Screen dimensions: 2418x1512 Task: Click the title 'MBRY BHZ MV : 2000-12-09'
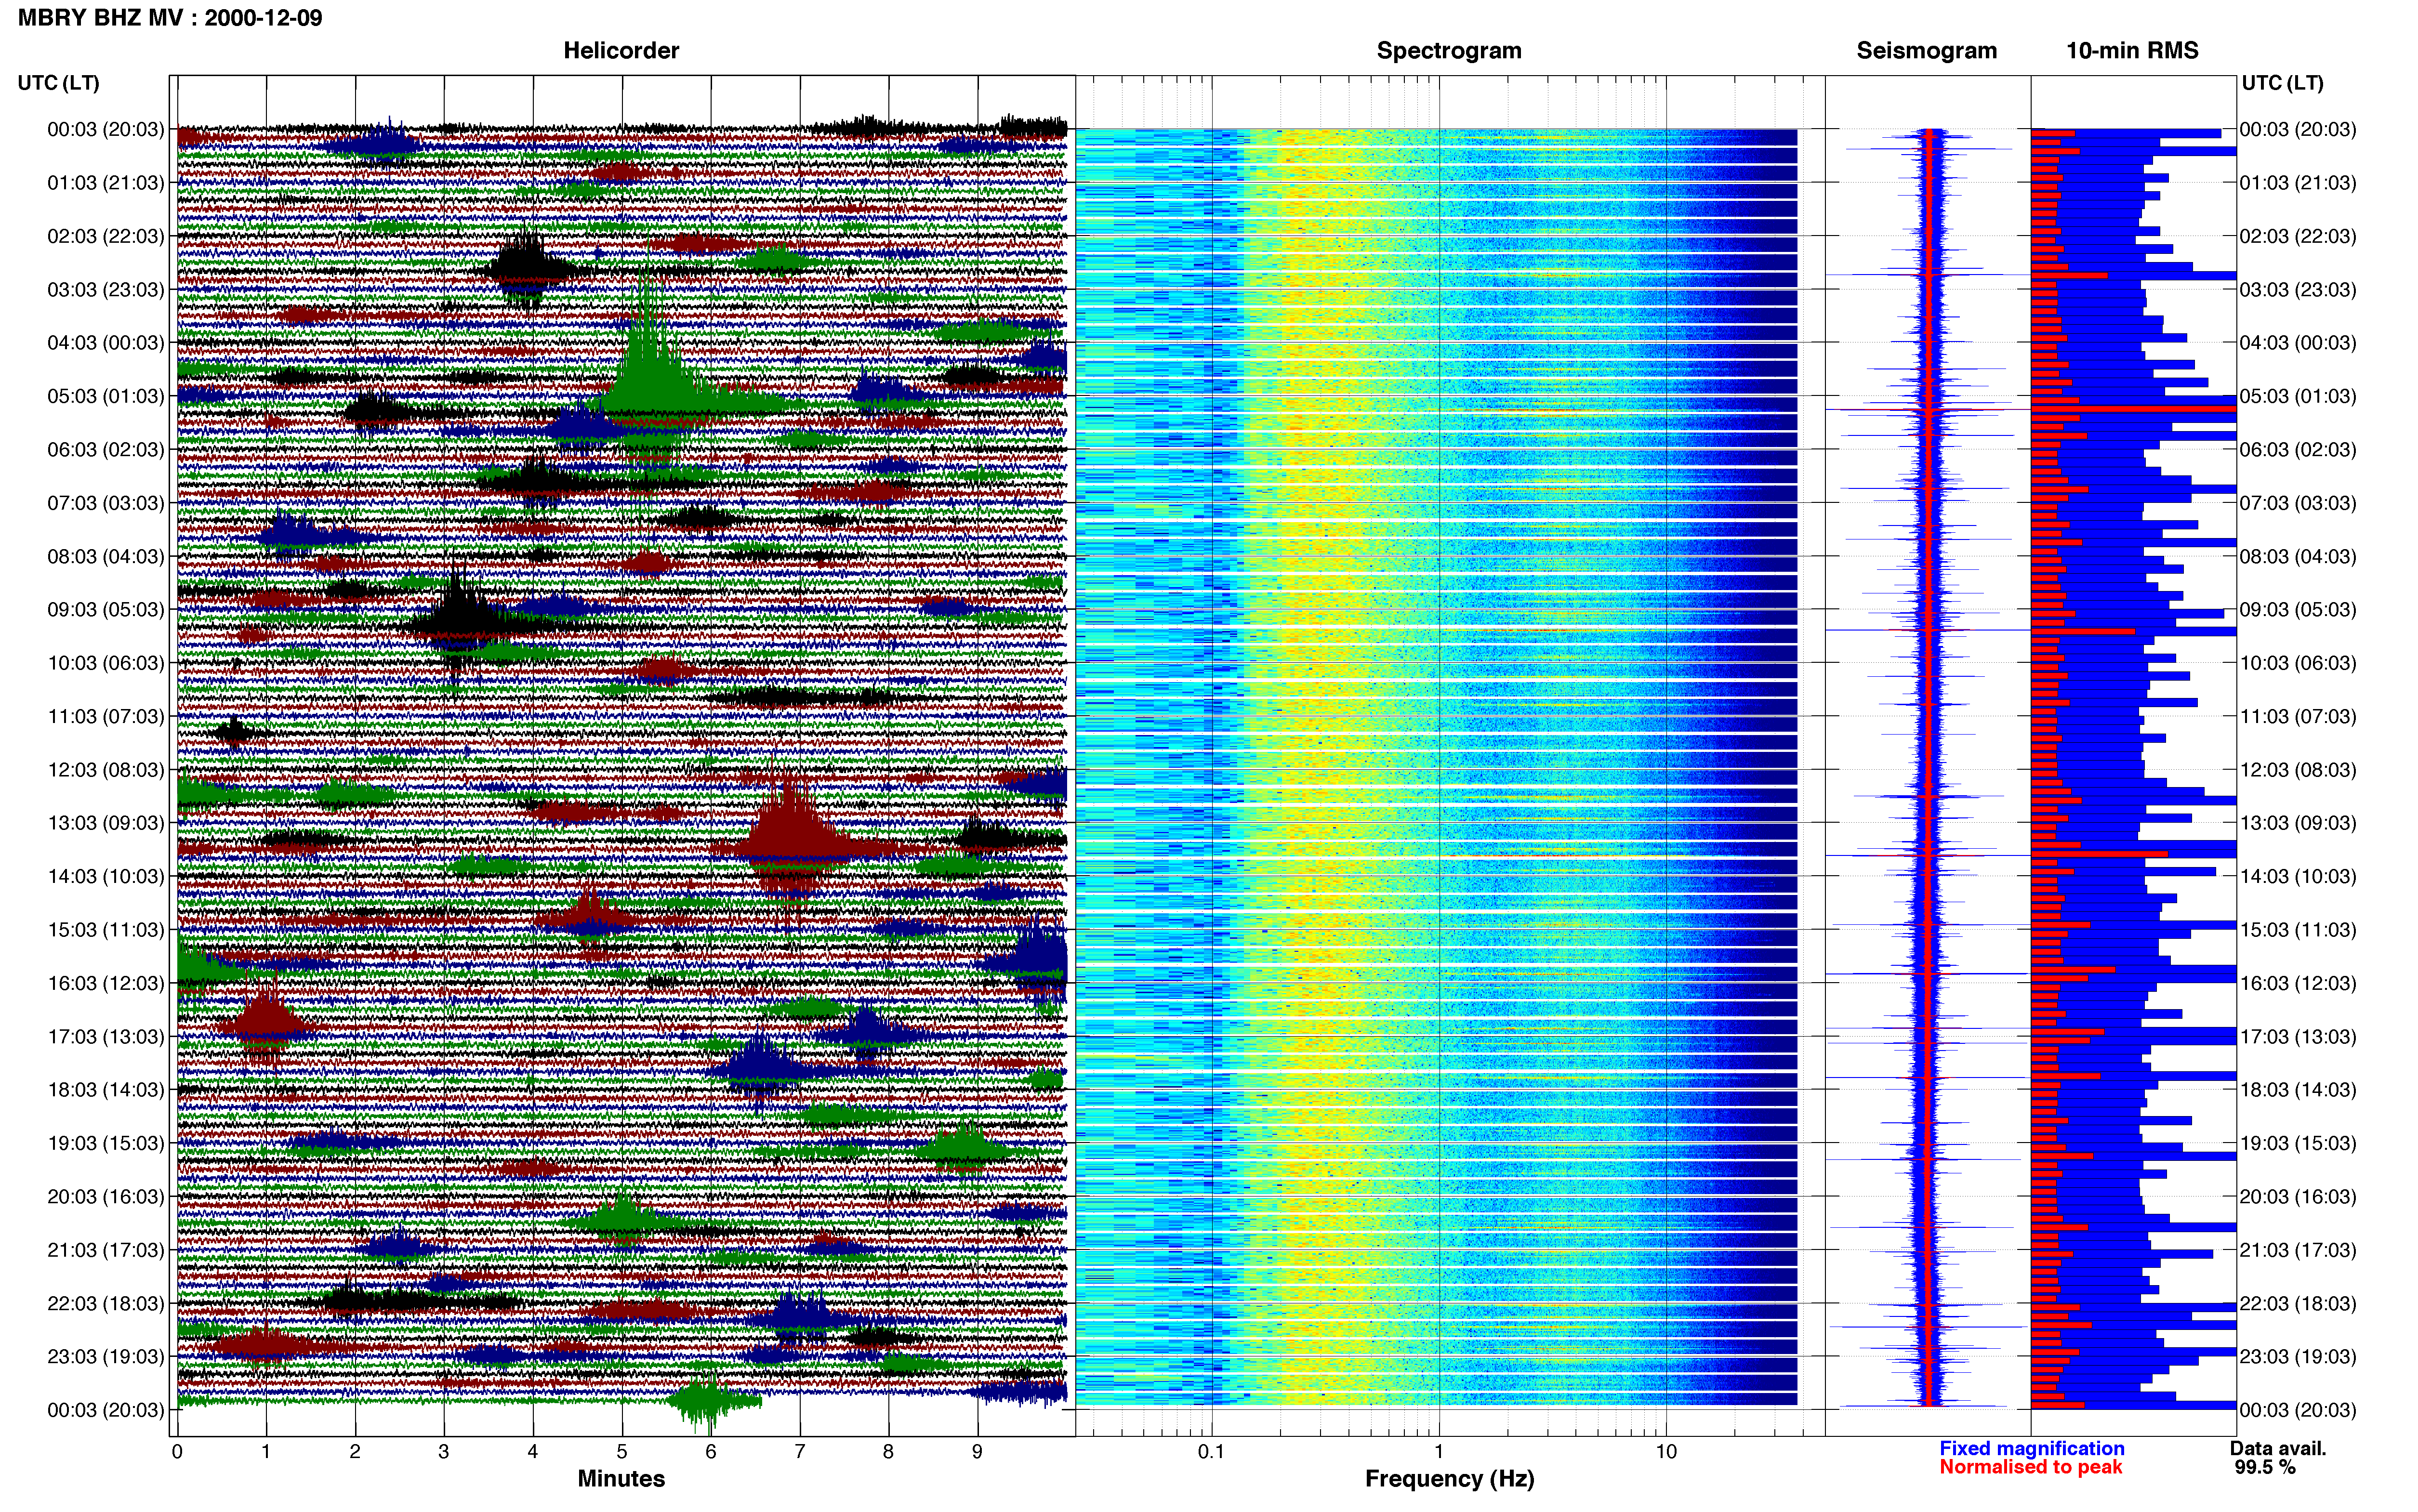coord(170,17)
